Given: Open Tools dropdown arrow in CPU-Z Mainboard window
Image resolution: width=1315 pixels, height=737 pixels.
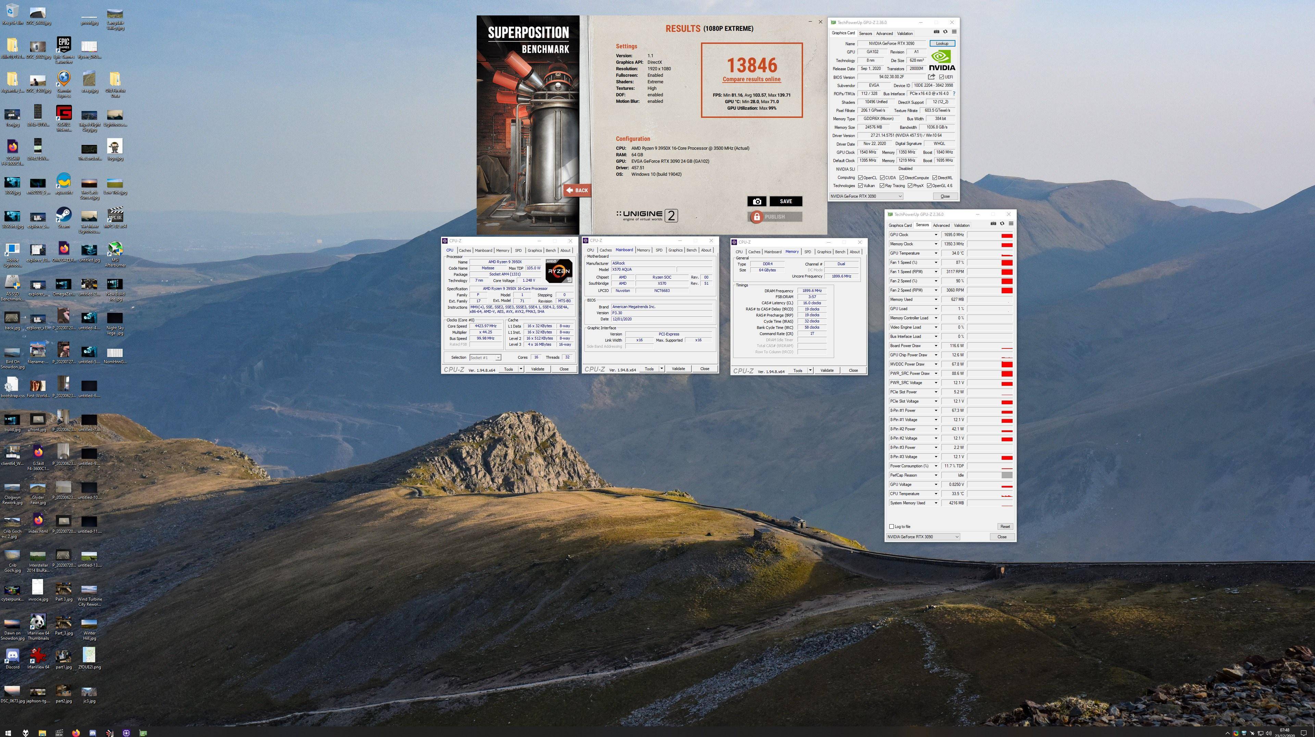Looking at the screenshot, I should pos(662,369).
